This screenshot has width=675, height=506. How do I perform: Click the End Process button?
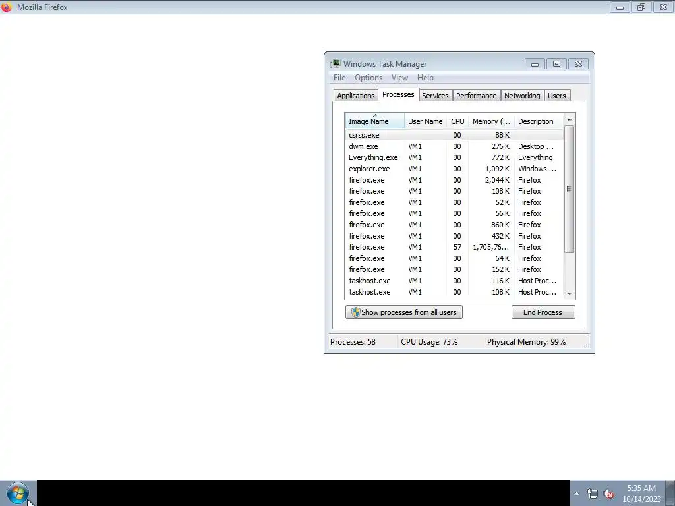543,312
